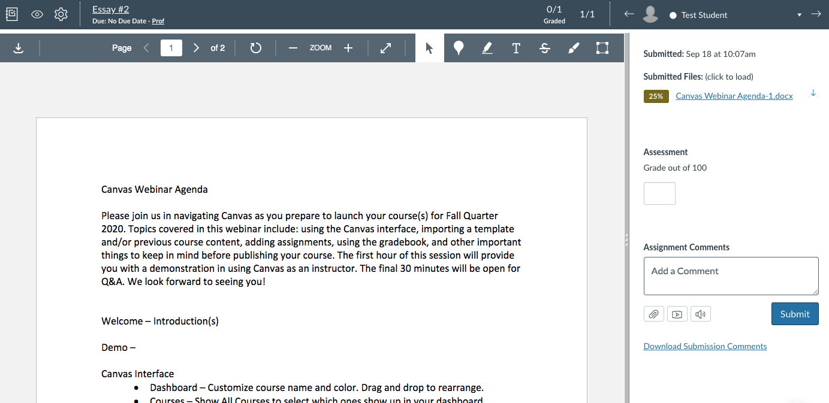The image size is (829, 403).
Task: Open the Essay #2 assignment details
Action: click(110, 9)
